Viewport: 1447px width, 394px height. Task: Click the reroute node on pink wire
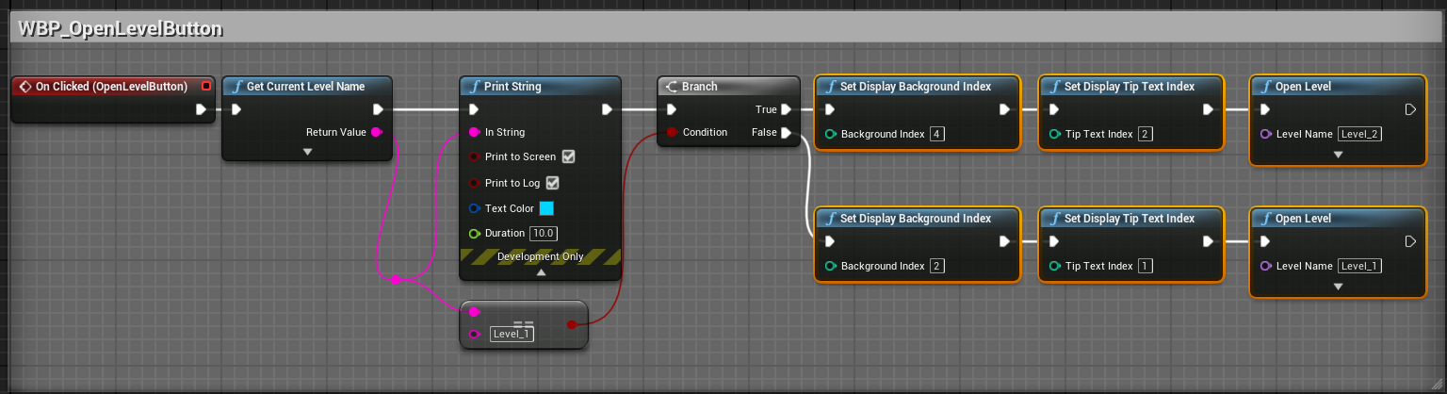pos(396,279)
